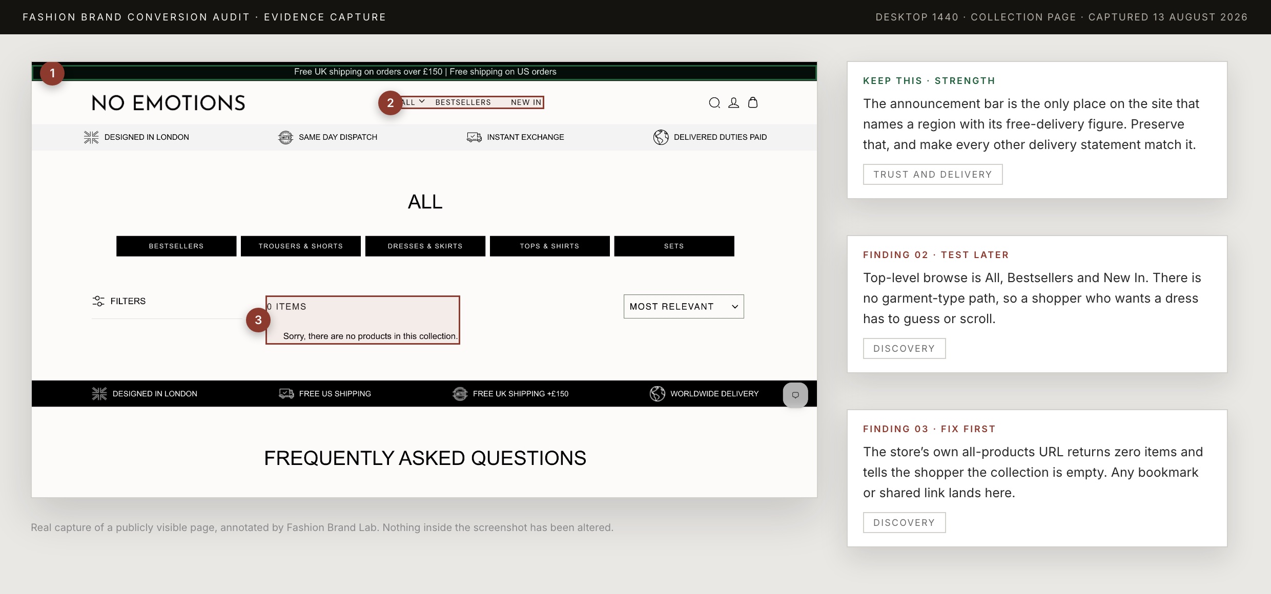Click Union Jack icon in the black footer bar
The image size is (1271, 594).
(99, 394)
